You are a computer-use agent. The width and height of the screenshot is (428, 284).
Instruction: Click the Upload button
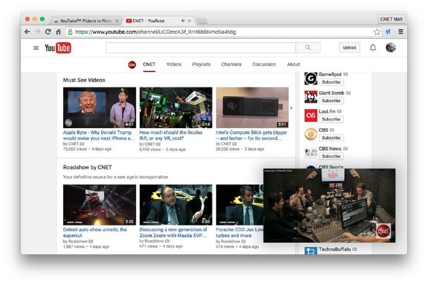tap(349, 48)
